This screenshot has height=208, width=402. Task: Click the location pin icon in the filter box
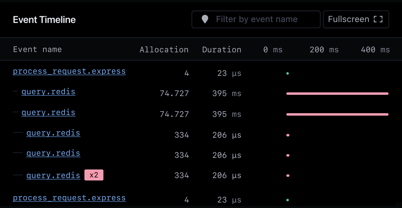pyautogui.click(x=205, y=19)
